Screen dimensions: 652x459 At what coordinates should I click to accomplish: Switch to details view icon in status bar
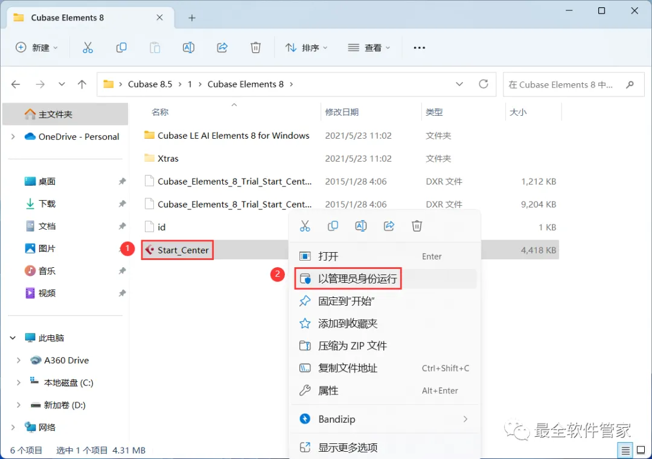[x=625, y=451]
